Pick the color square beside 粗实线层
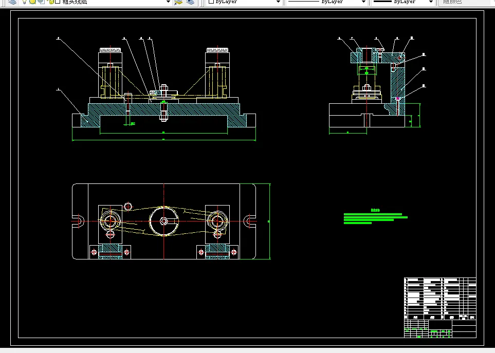The width and height of the screenshot is (495, 353). coord(57,2)
